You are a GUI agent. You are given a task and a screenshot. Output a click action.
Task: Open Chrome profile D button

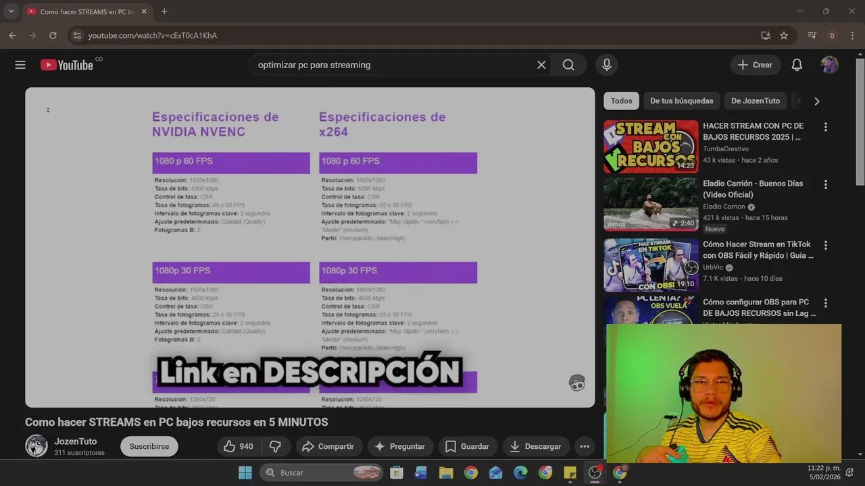pos(832,35)
